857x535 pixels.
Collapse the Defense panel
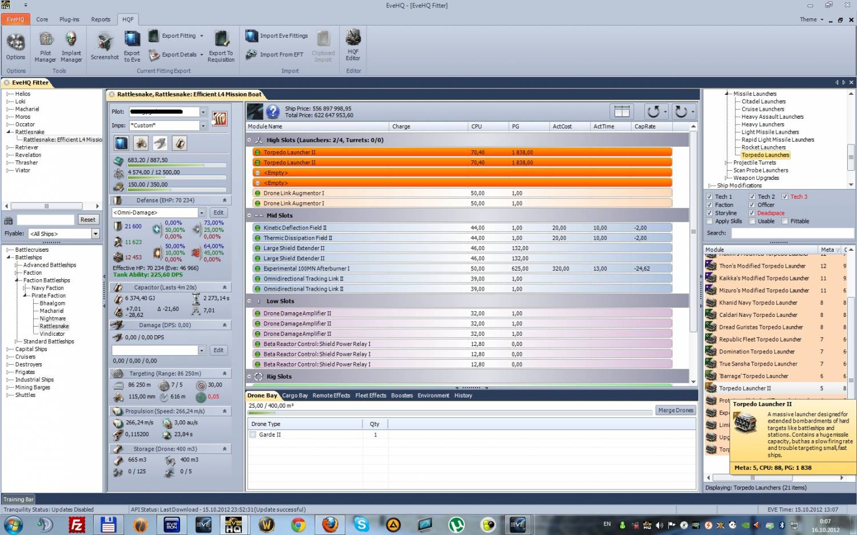tap(225, 200)
